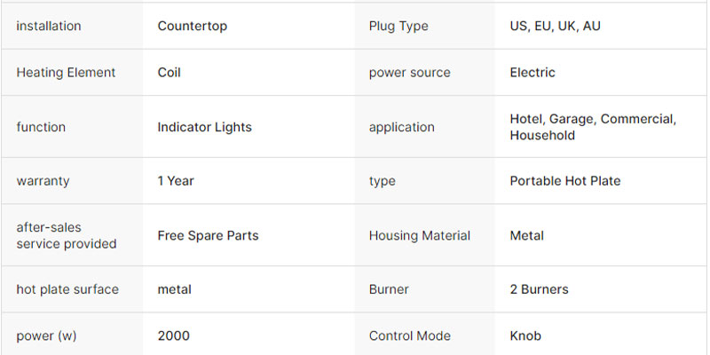Click the '2 Burners' value

(539, 289)
